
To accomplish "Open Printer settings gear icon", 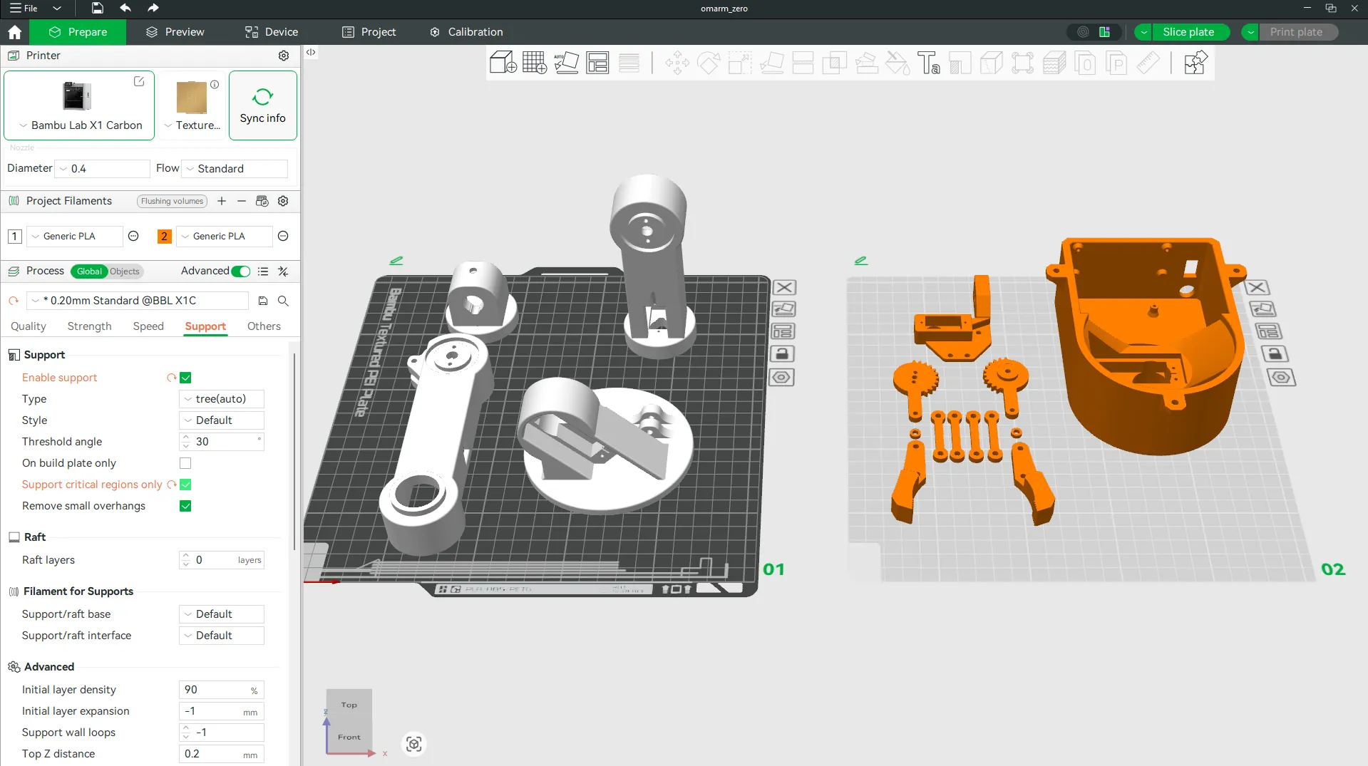I will (284, 56).
